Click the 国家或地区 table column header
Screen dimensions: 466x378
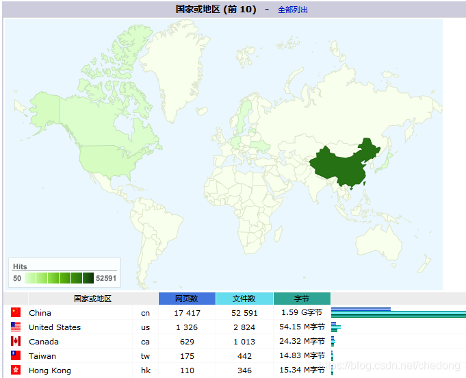pos(93,299)
